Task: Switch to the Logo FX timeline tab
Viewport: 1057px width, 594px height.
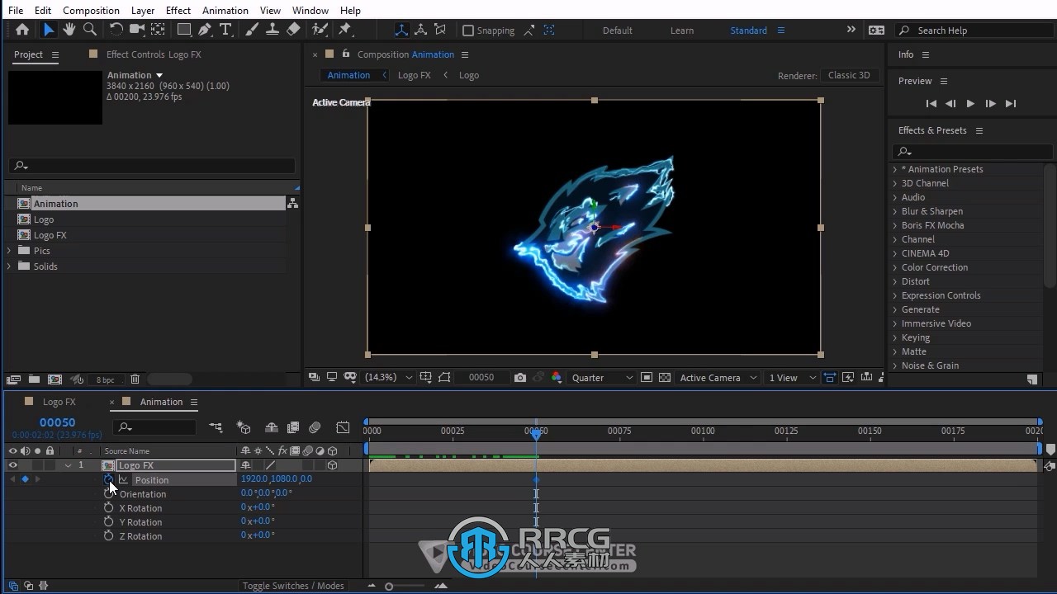Action: click(x=59, y=402)
